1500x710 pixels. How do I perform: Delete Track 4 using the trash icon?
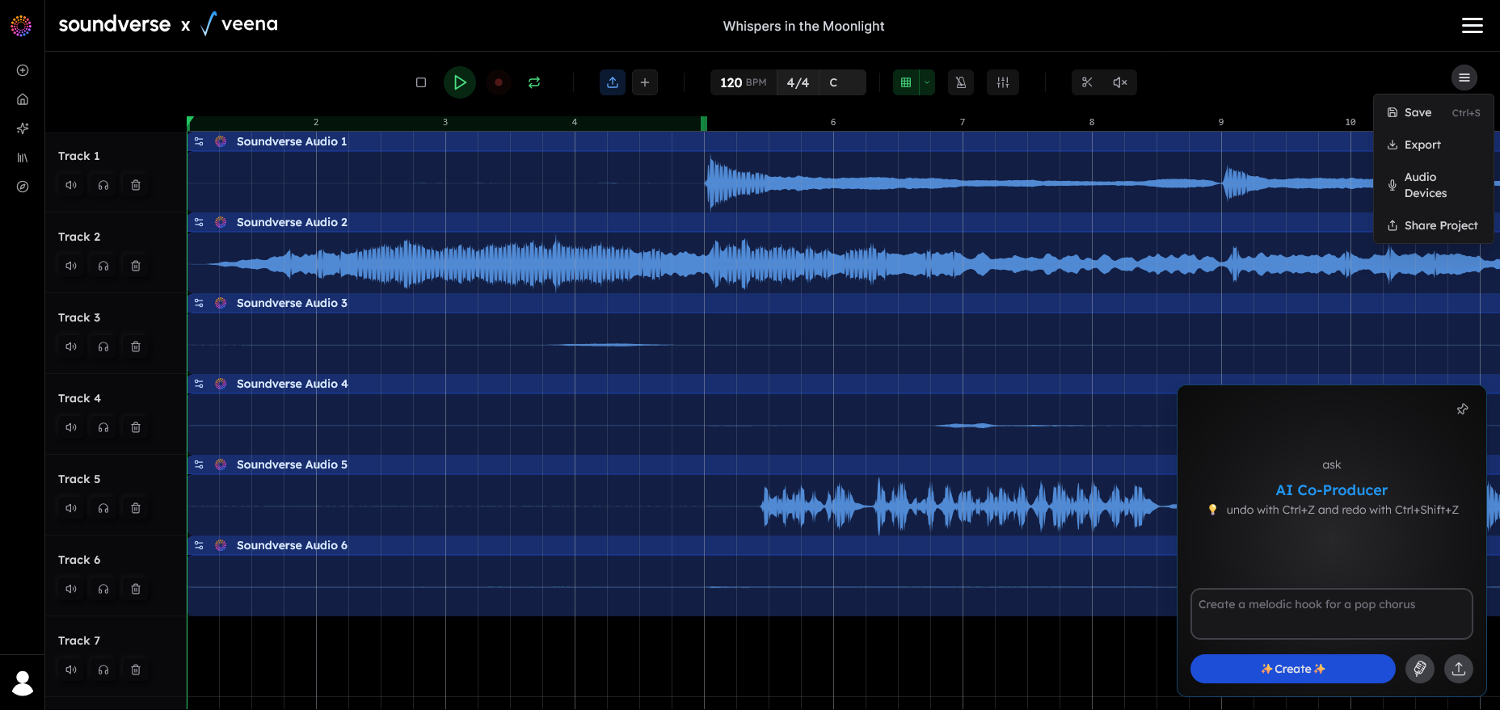(x=136, y=427)
